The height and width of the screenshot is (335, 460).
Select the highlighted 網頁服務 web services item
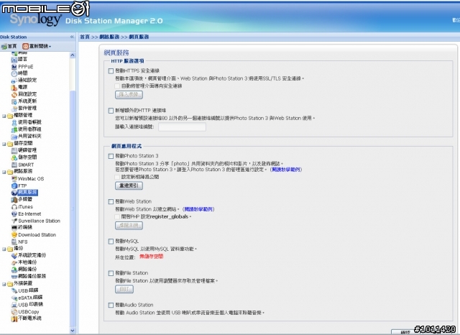click(24, 193)
